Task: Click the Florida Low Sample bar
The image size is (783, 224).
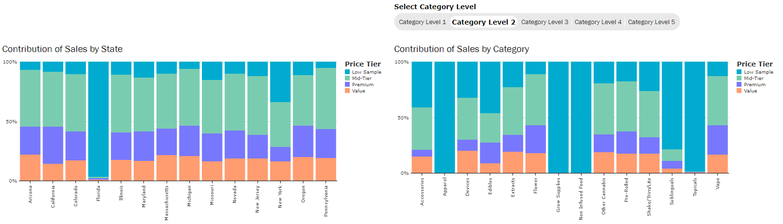Action: (99, 119)
